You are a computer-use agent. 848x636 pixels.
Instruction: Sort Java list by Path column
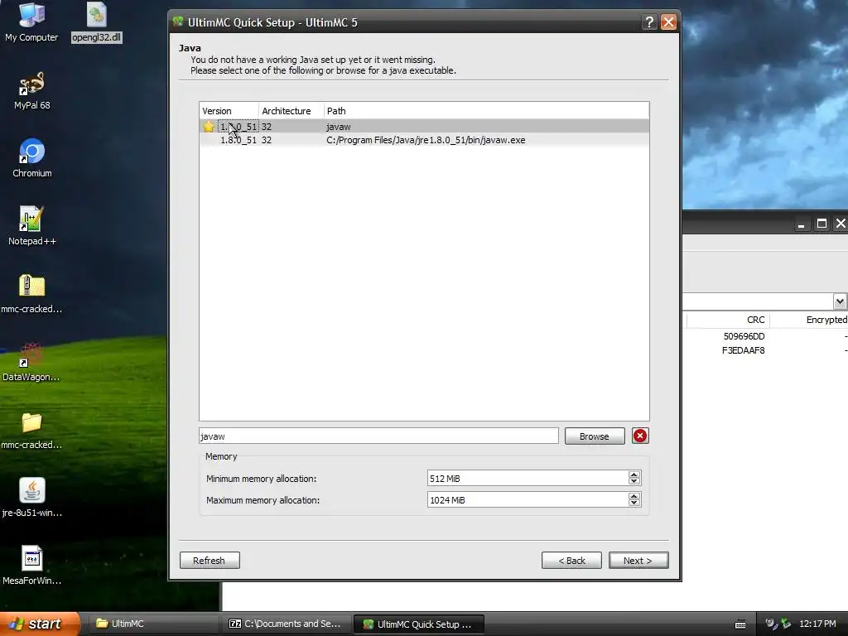(486, 111)
